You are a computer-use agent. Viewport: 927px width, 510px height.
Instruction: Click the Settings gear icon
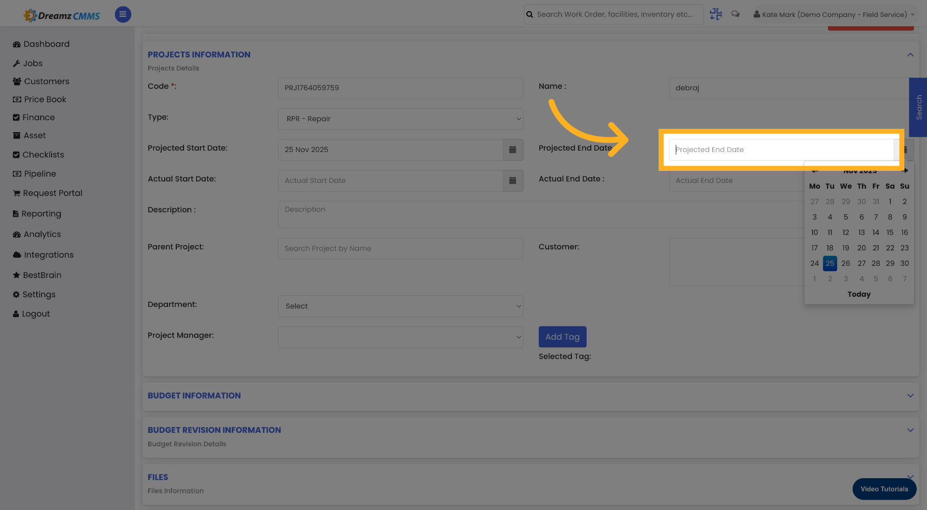16,294
